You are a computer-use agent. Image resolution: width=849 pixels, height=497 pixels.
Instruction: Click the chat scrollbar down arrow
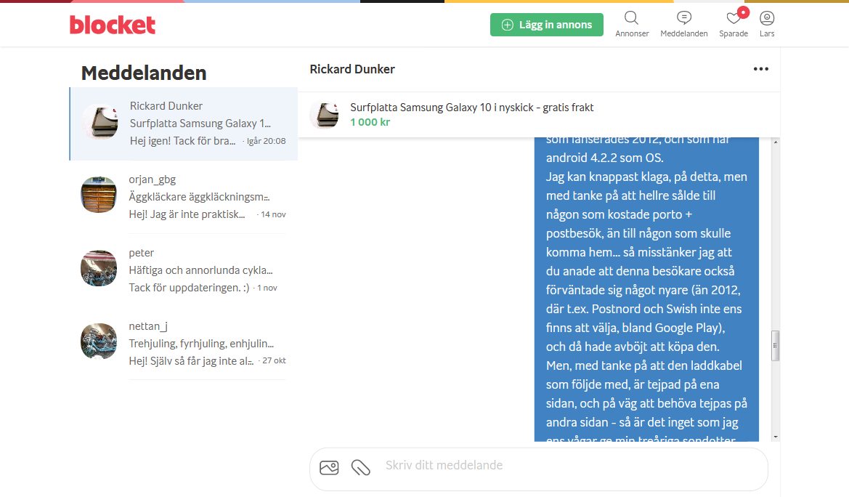tap(776, 437)
